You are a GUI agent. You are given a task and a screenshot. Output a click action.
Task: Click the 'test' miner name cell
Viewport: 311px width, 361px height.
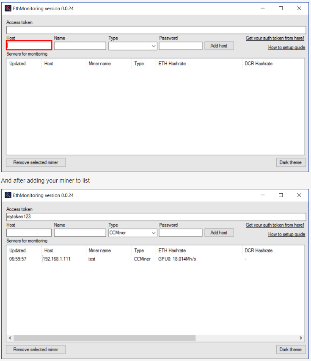[92, 259]
